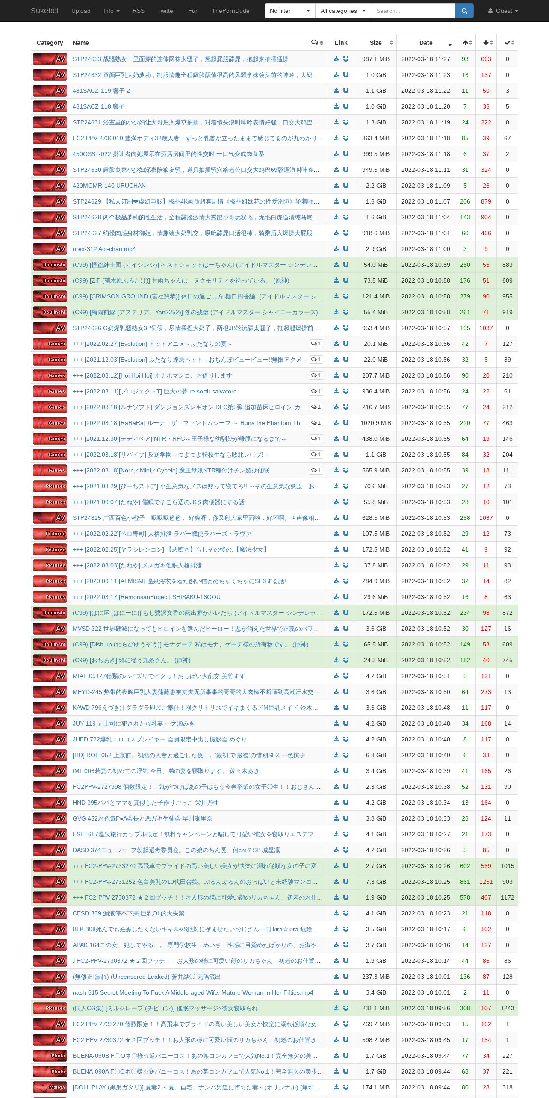
Task: Click the 2022-03-18 09:56 date cell
Action: tap(426, 1008)
